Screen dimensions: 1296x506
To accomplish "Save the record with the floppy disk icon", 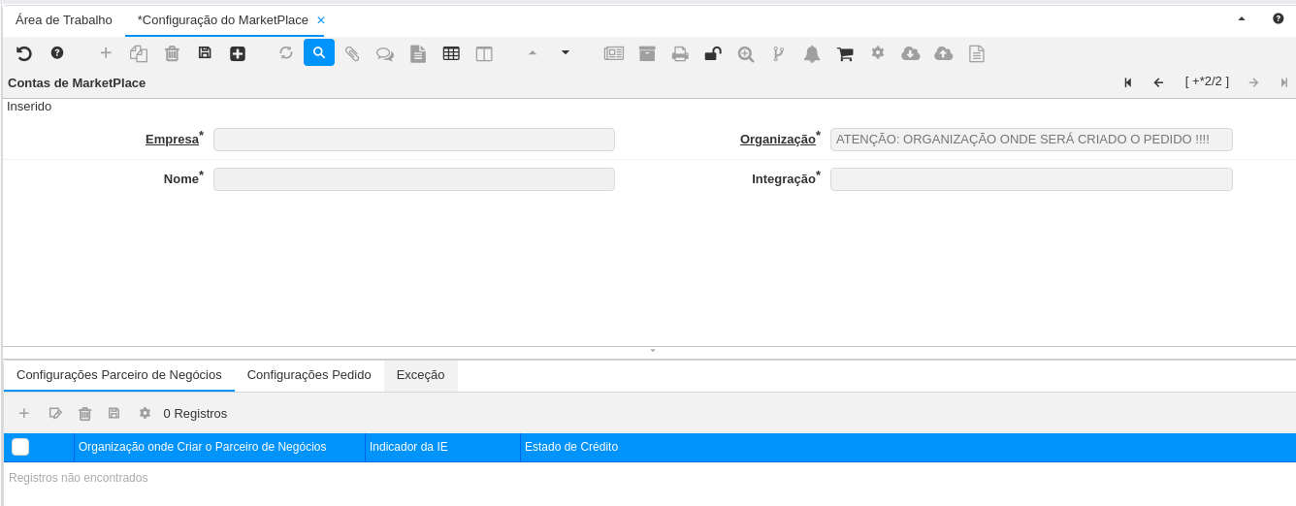I will point(205,53).
